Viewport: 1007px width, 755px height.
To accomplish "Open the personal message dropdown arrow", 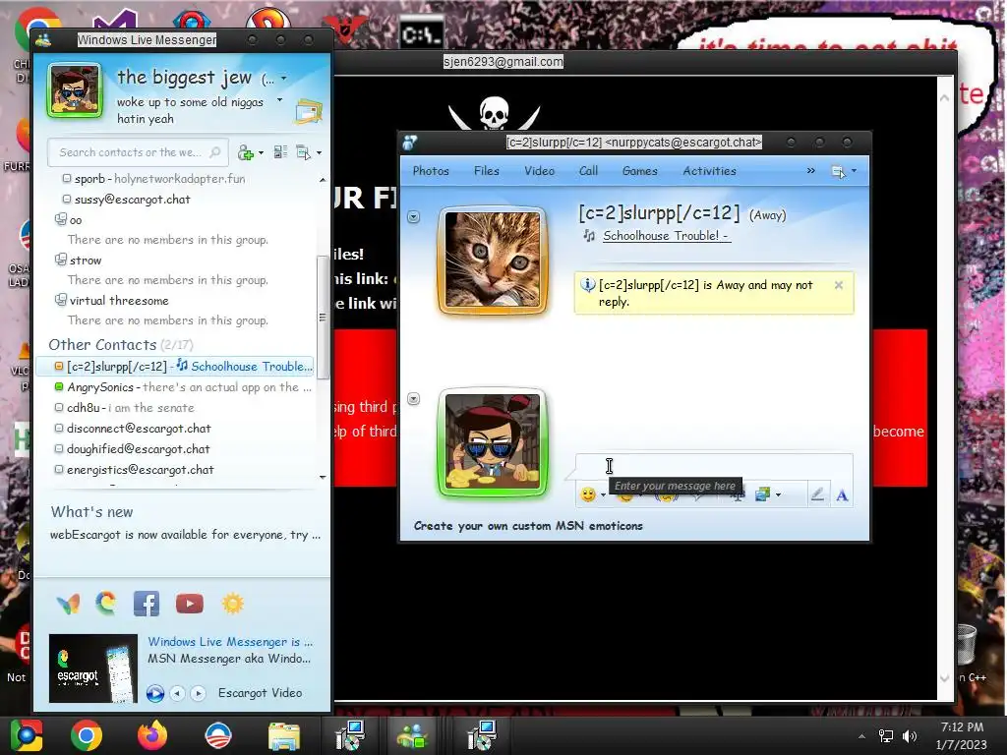I will [279, 100].
